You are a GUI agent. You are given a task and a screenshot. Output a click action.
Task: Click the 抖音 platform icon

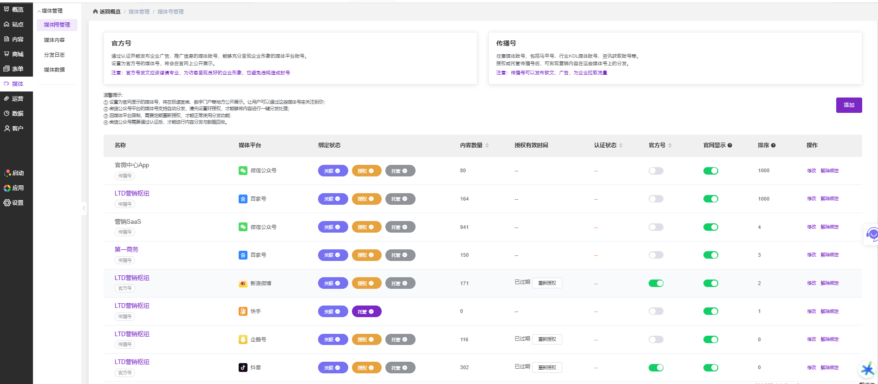click(243, 367)
